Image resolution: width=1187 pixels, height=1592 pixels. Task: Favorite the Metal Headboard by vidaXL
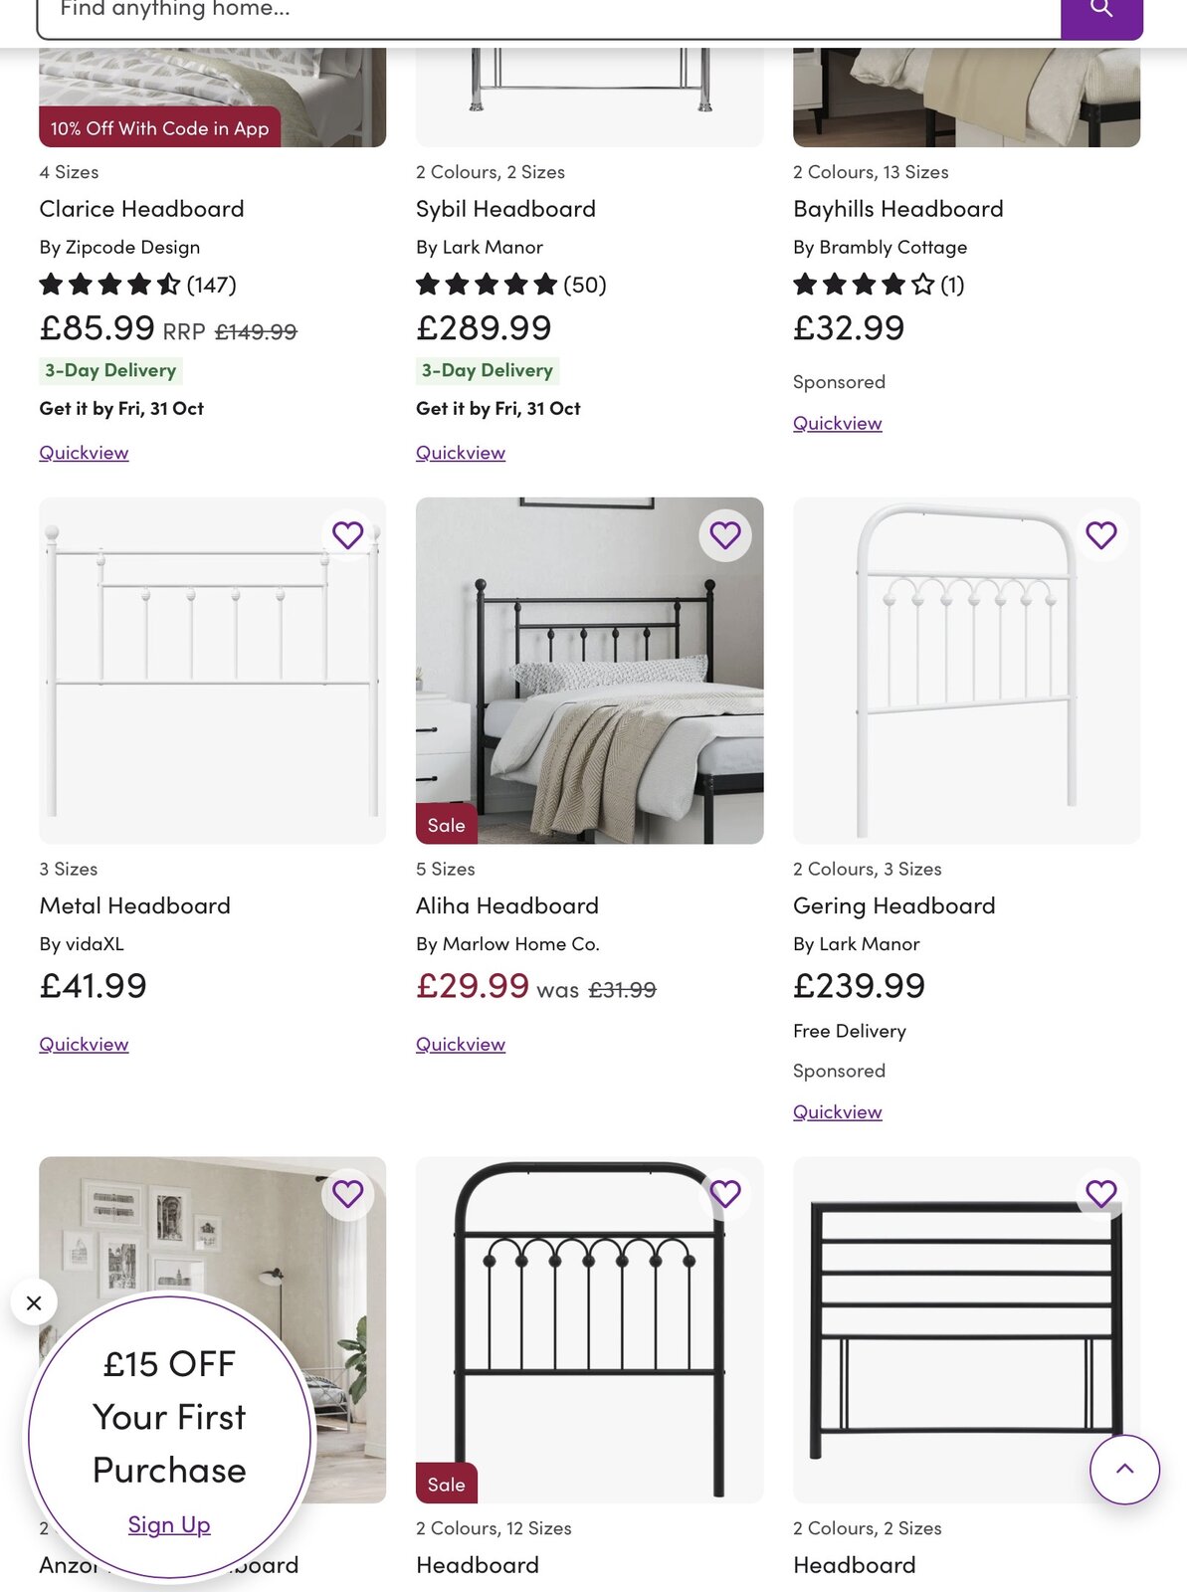coord(347,535)
